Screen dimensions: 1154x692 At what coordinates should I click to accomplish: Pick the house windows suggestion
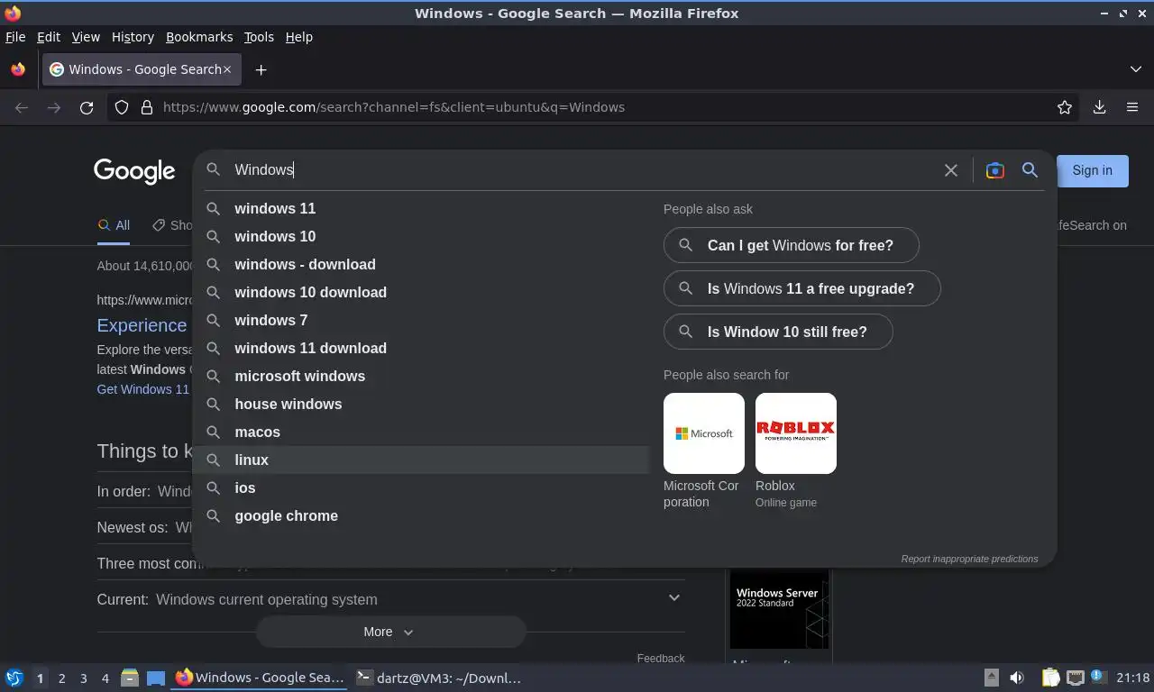421,404
